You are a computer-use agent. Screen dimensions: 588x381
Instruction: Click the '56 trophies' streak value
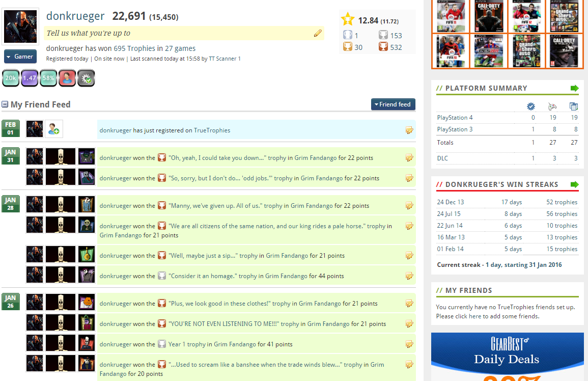coord(562,213)
